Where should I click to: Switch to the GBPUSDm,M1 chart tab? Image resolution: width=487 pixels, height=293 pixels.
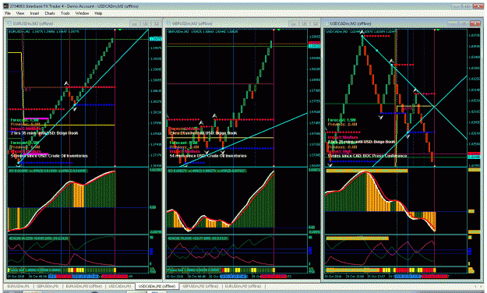coord(48,286)
